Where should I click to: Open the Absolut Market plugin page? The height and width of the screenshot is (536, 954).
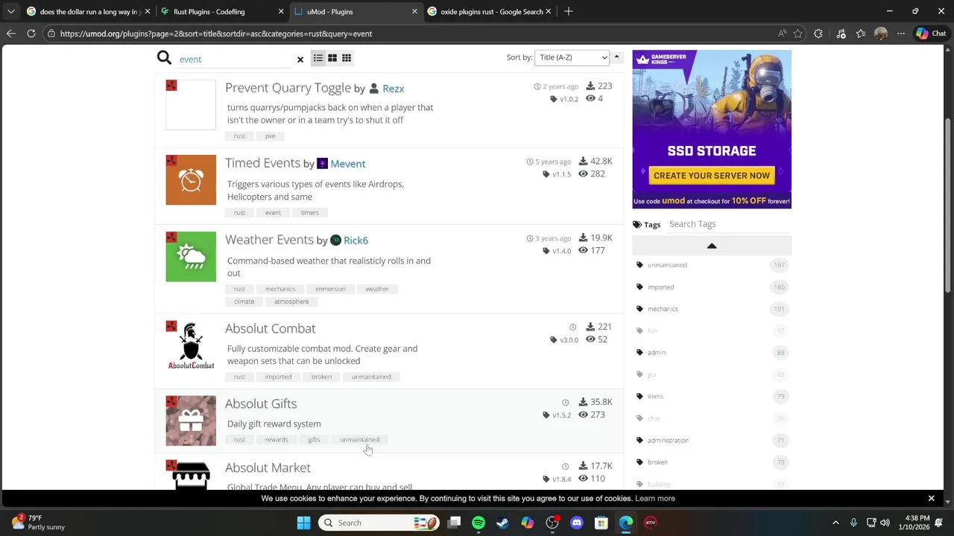268,468
